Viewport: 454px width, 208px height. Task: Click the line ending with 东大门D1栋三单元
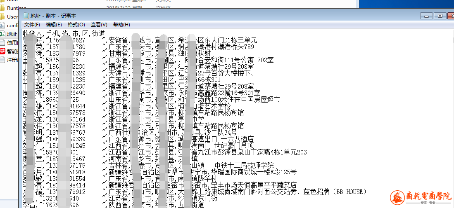tap(140, 40)
